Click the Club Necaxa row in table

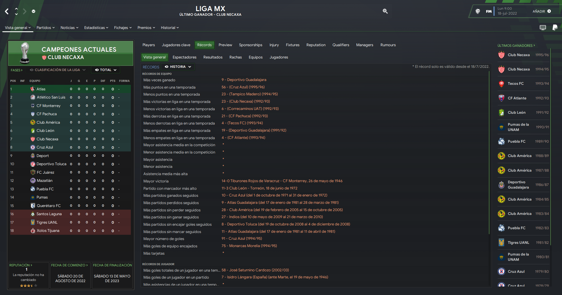[x=70, y=139]
